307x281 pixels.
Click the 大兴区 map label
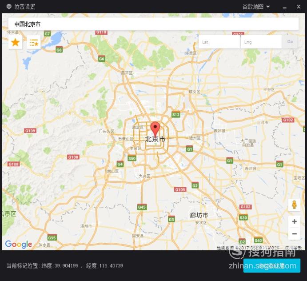tap(144, 176)
